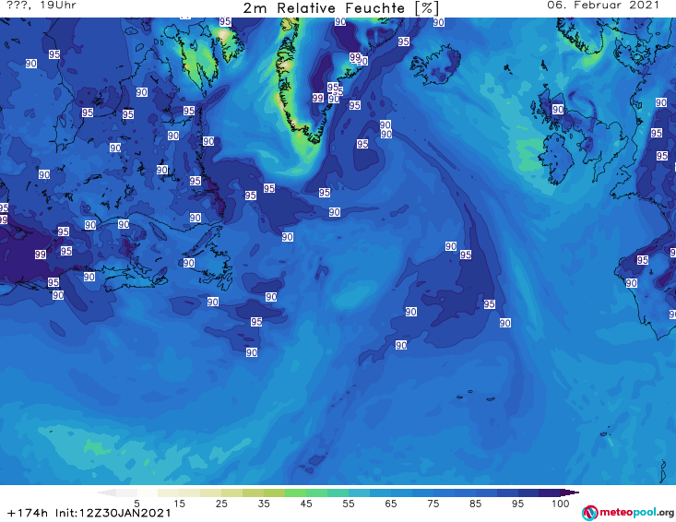Pick the pale gray start of the color scale
The image size is (676, 522).
pyautogui.click(x=107, y=492)
